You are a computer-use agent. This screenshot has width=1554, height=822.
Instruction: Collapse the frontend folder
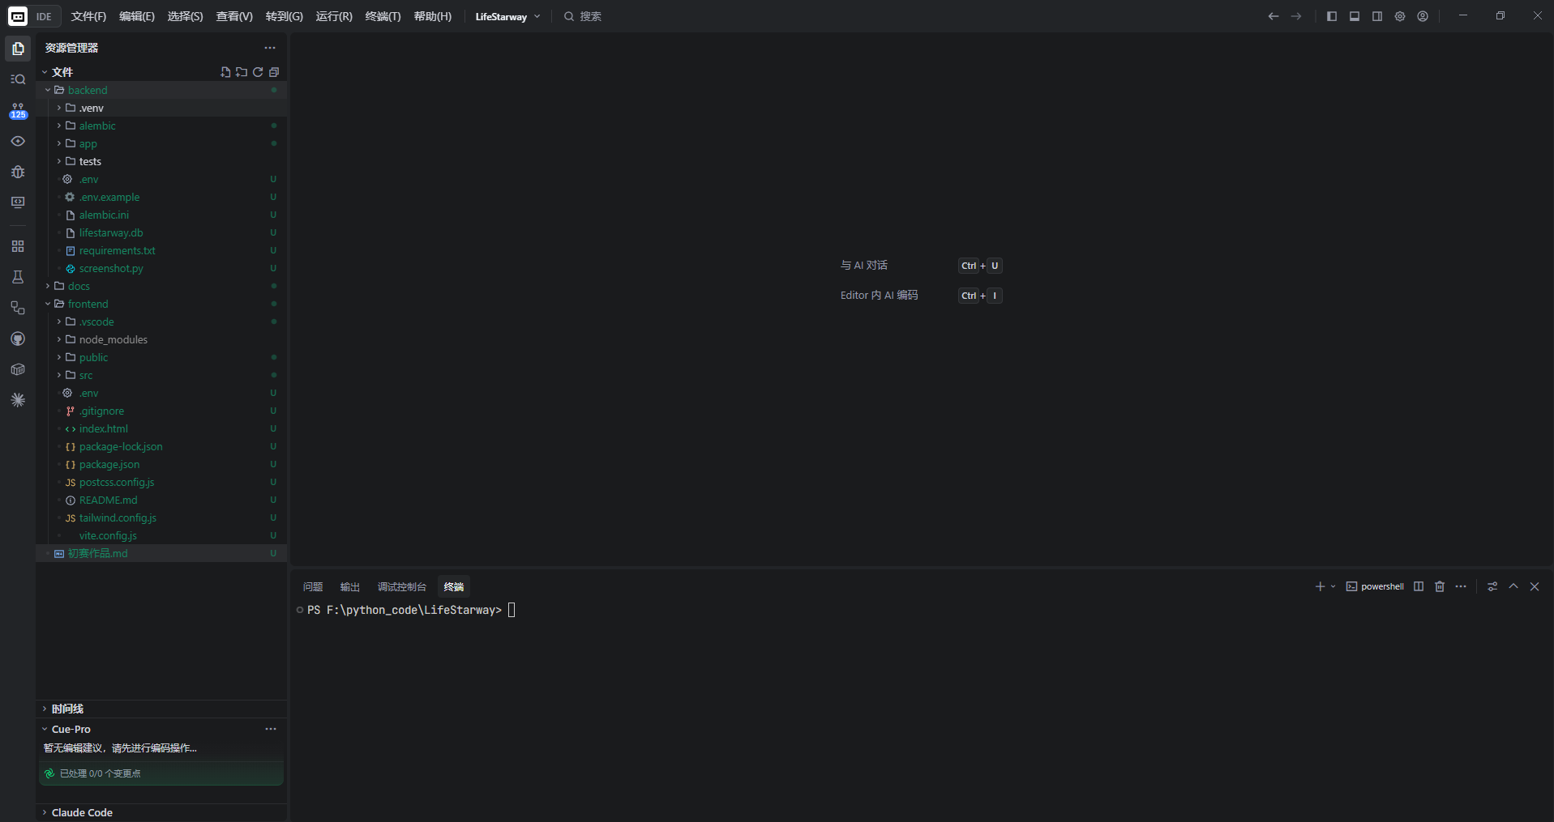click(162, 304)
